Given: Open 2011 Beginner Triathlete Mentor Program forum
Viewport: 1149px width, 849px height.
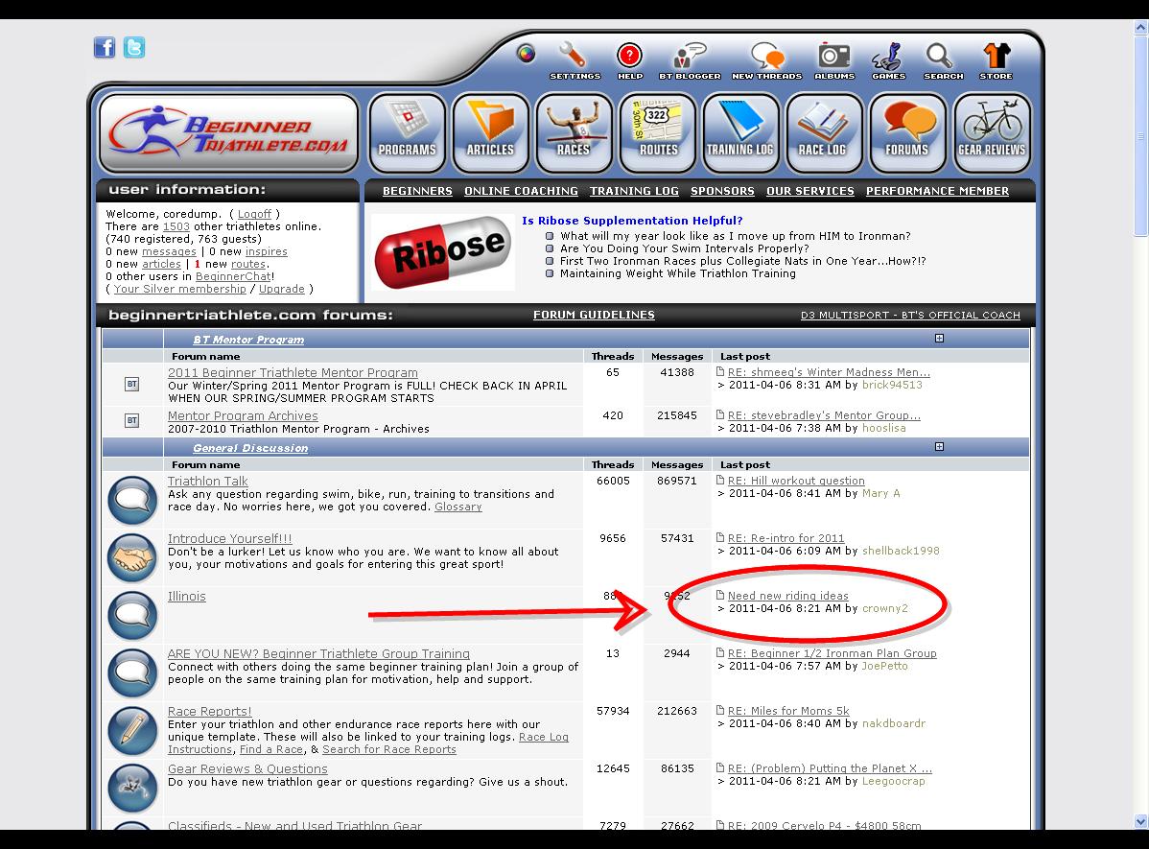Looking at the screenshot, I should coord(293,372).
